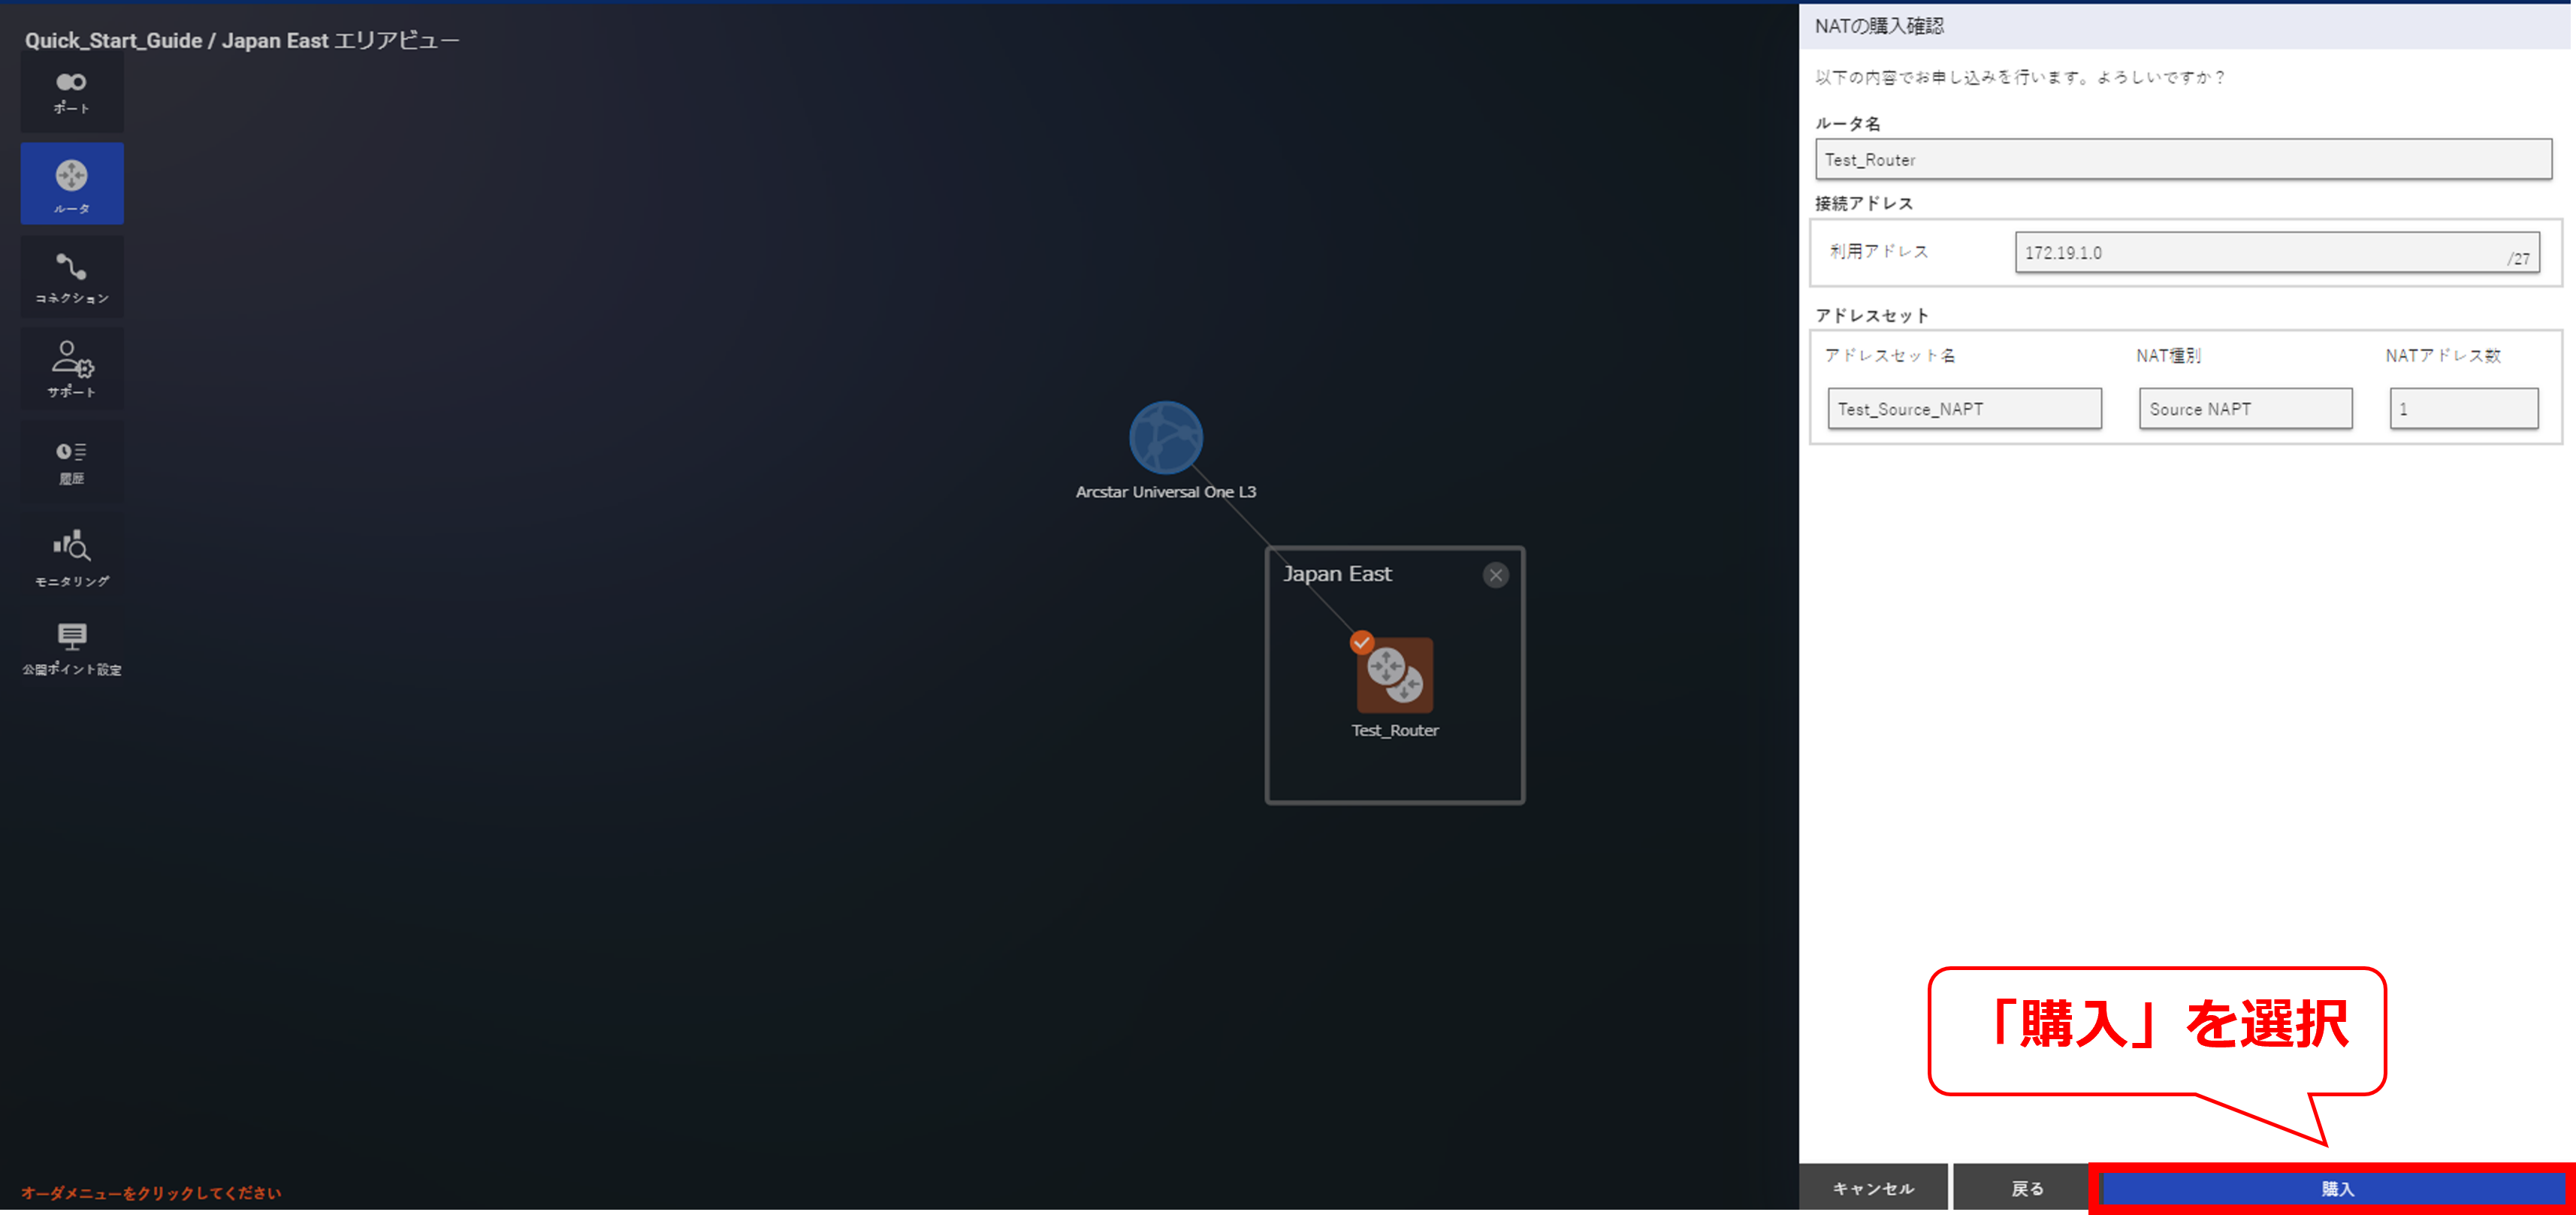Select the Test_Router icon in Japan East

click(x=1394, y=676)
